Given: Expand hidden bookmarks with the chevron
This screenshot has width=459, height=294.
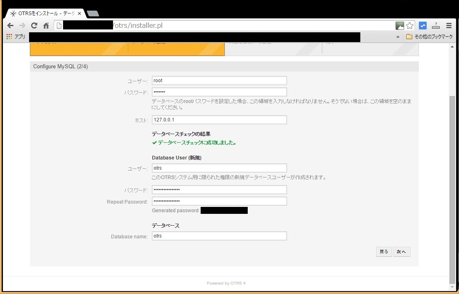Looking at the screenshot, I should (398, 37).
